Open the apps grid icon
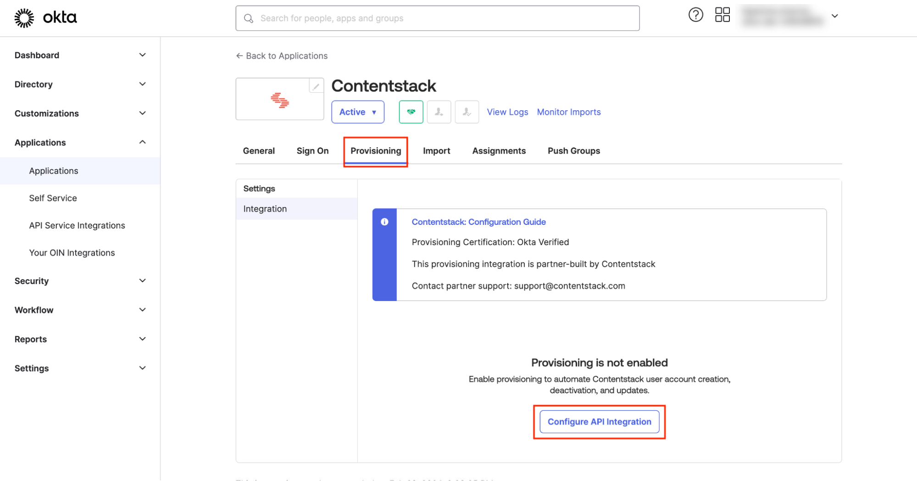This screenshot has height=481, width=917. 722,15
